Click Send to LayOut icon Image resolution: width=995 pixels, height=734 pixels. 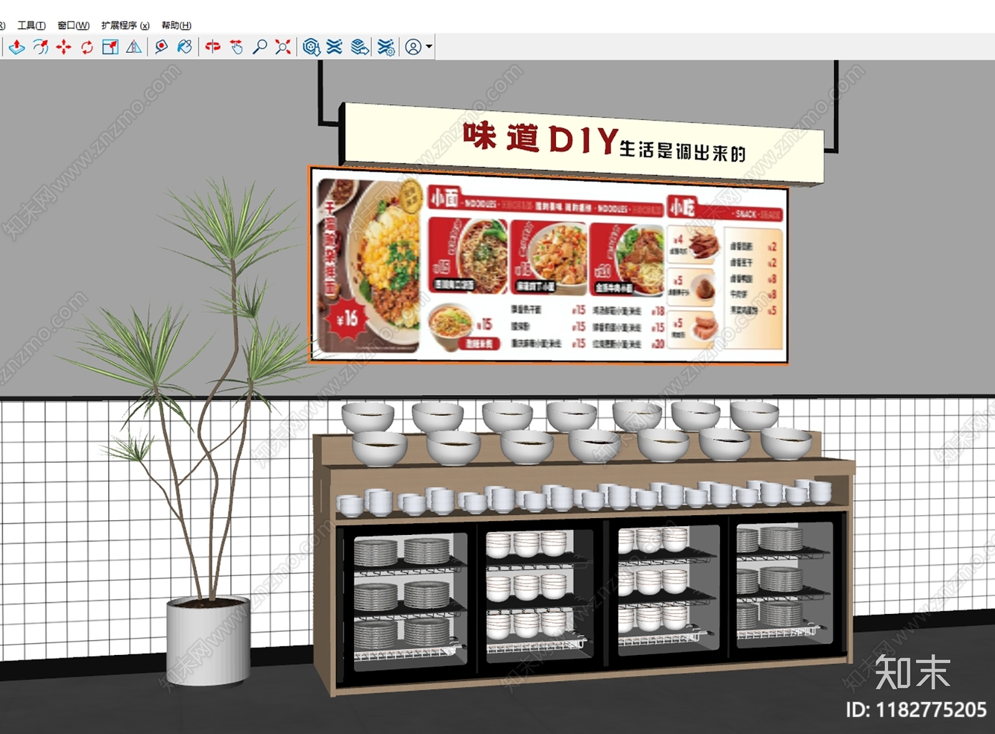click(359, 47)
